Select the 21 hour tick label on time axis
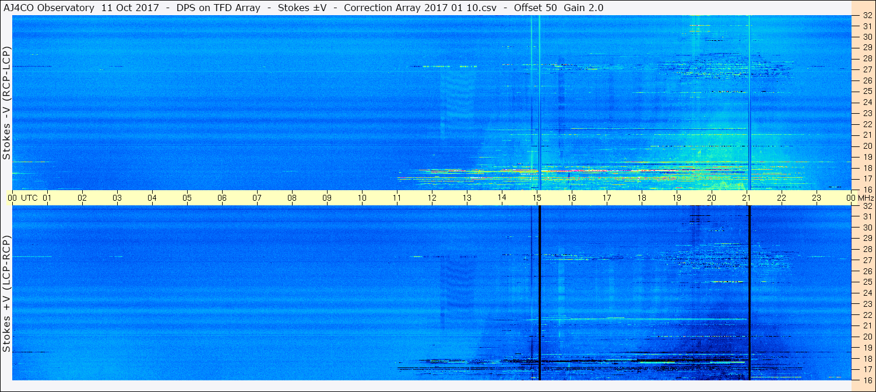 pos(747,198)
